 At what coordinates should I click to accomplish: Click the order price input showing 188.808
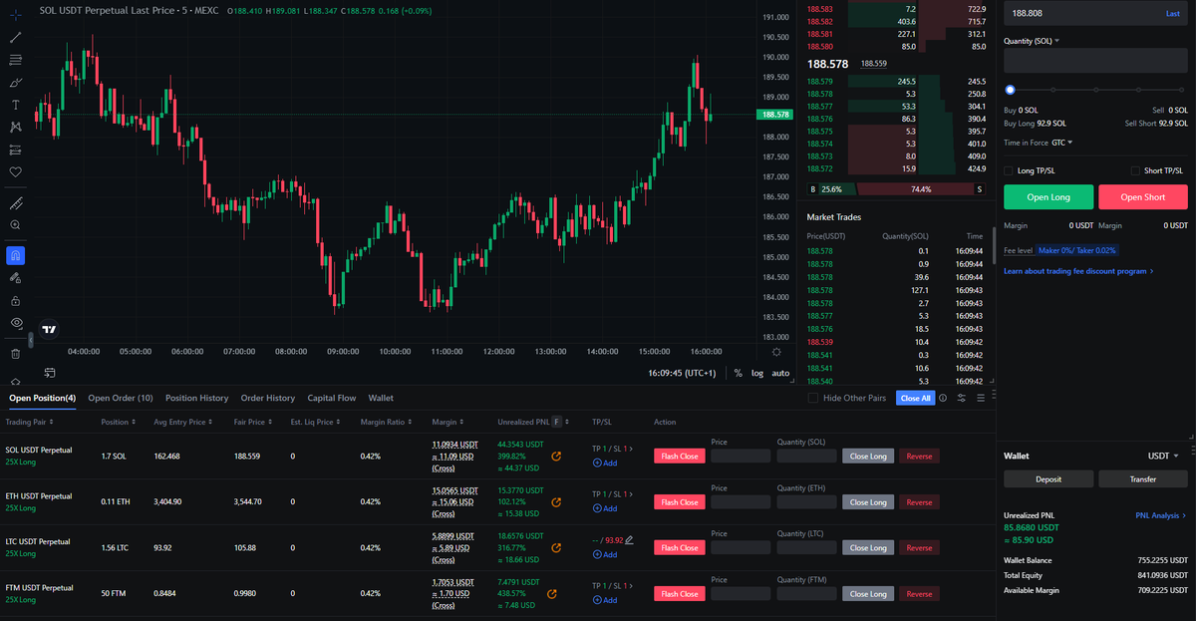pos(1095,13)
